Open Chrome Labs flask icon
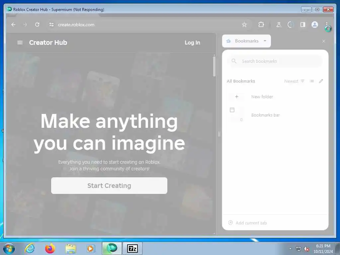This screenshot has width=340, height=255. pos(279,25)
